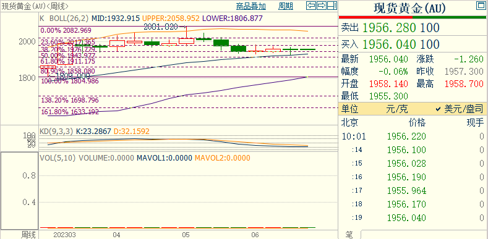Select the 元/克 unit option
The width and height of the screenshot is (488, 239).
click(x=397, y=109)
